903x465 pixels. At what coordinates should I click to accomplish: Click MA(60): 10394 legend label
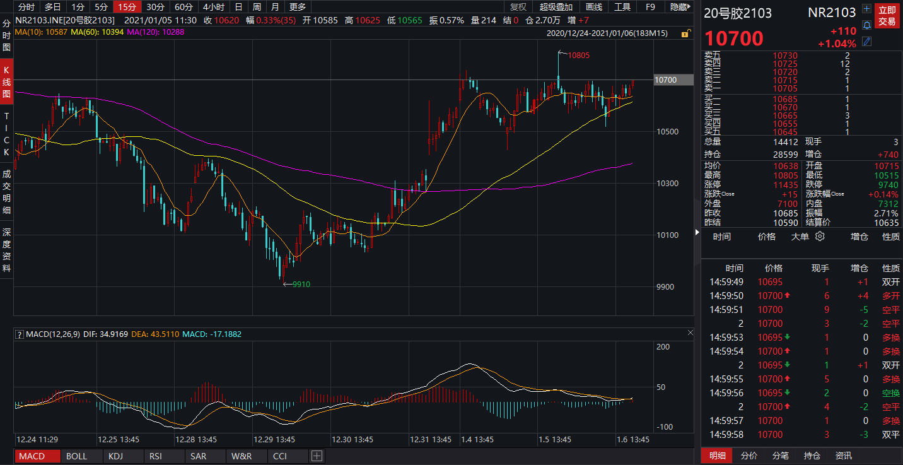pyautogui.click(x=98, y=32)
